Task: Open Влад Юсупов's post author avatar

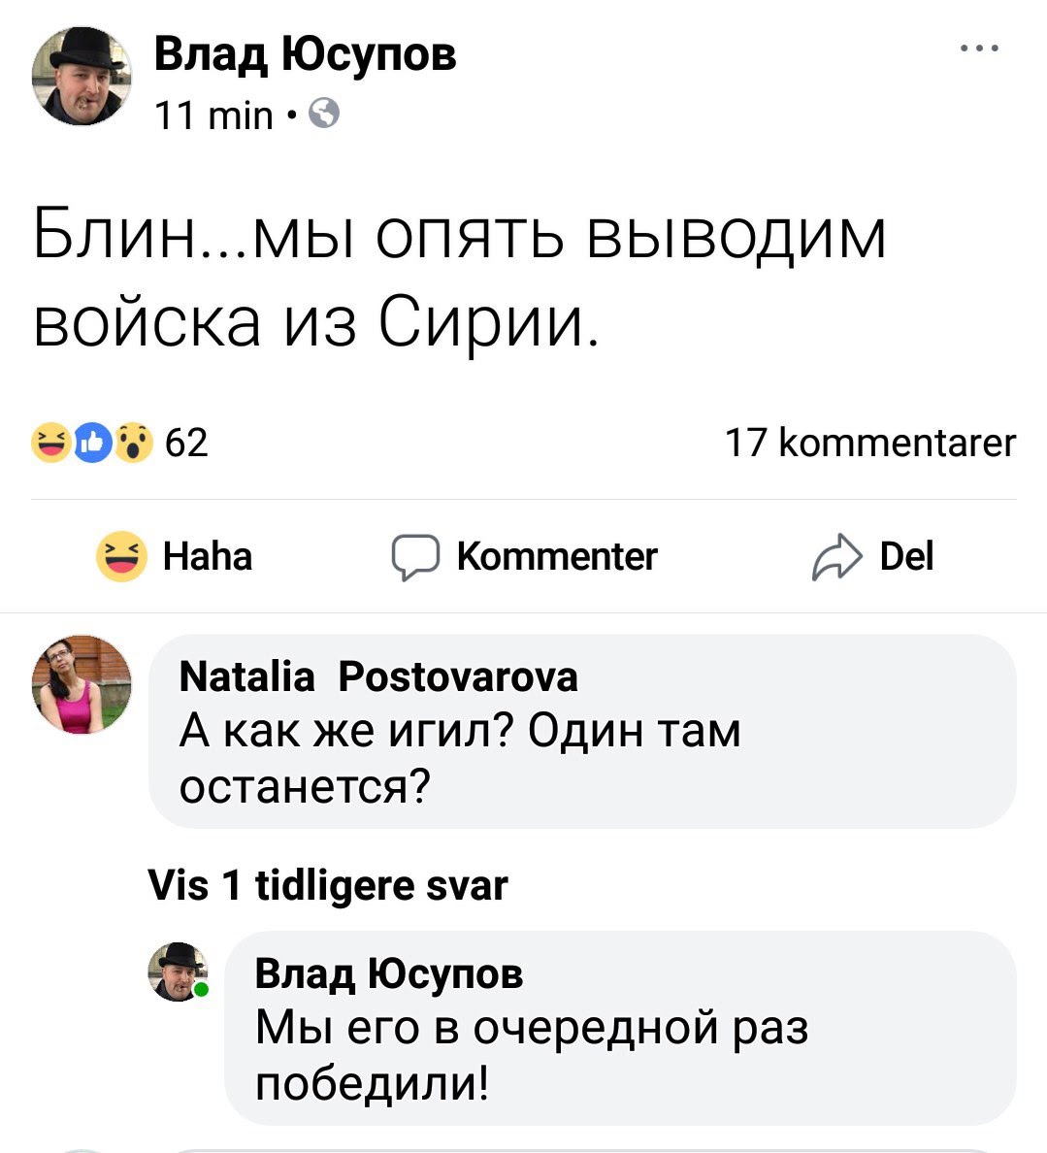Action: point(82,78)
